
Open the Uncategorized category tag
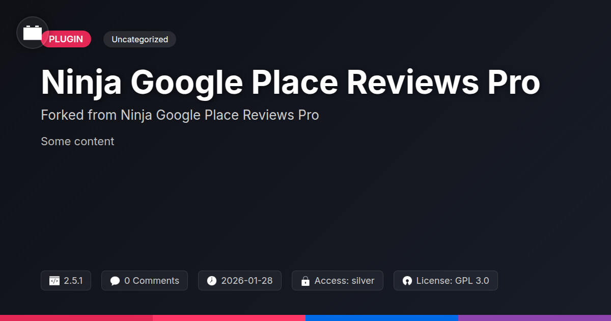(140, 39)
